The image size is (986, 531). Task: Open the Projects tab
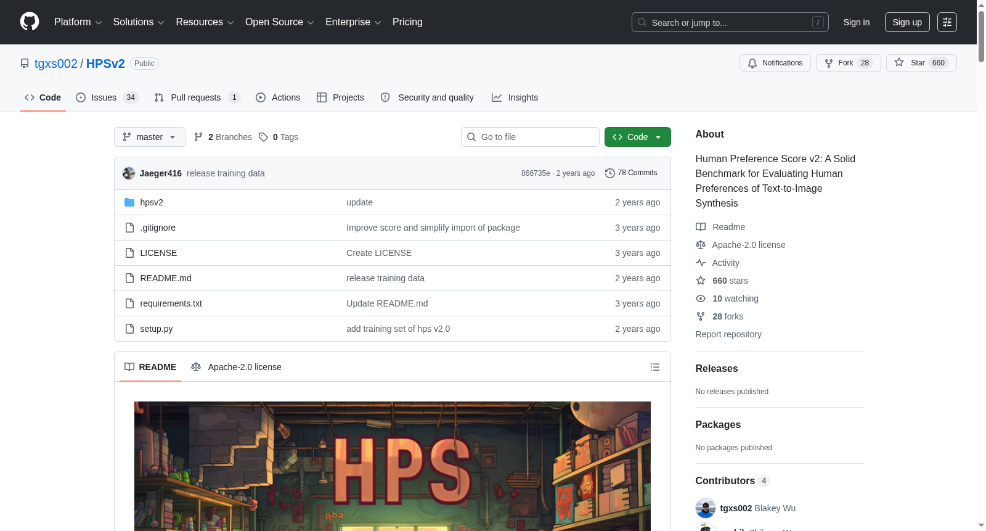[340, 97]
